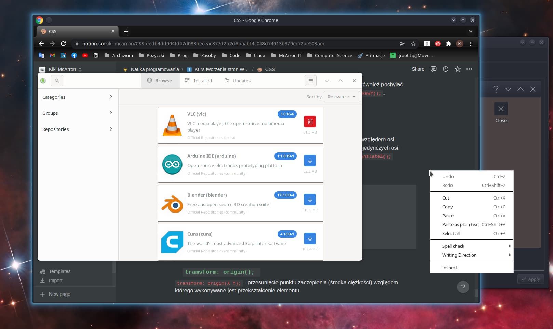
Task: Remove VLC with red trash button
Action: pyautogui.click(x=310, y=122)
